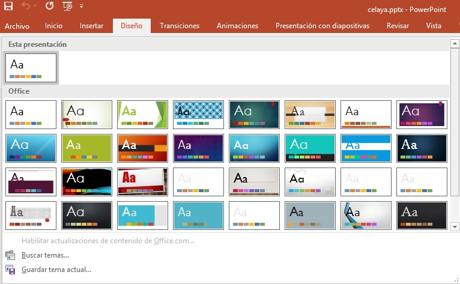
Task: Select Guardar tema actual... option
Action: 56,270
